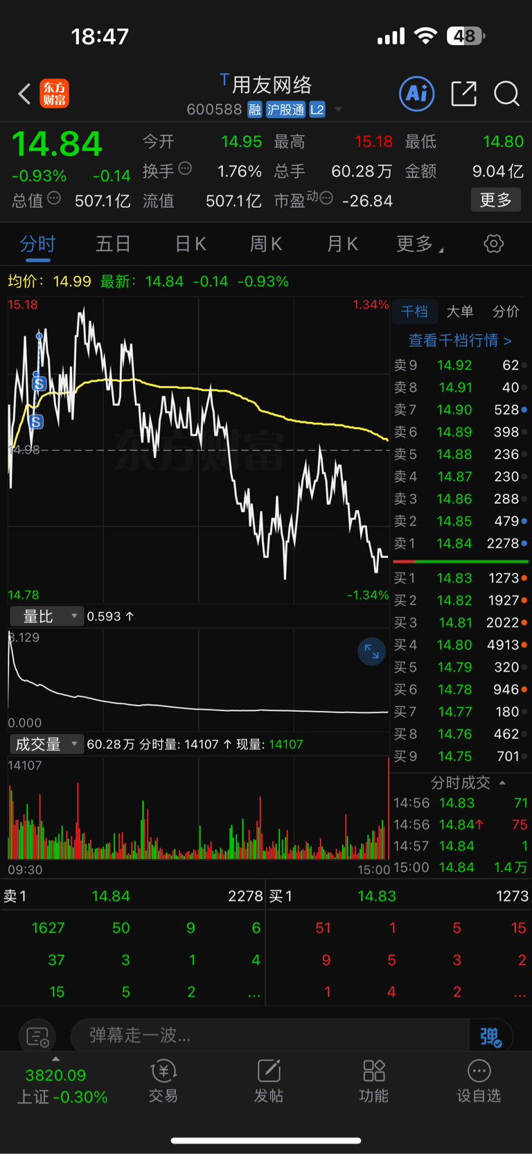Tap the 沪股通 badge

click(x=285, y=110)
